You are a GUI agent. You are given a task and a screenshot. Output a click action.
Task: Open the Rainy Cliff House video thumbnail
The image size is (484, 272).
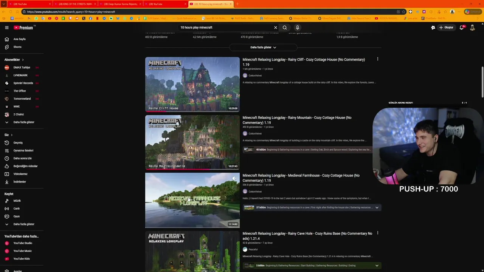pyautogui.click(x=192, y=84)
